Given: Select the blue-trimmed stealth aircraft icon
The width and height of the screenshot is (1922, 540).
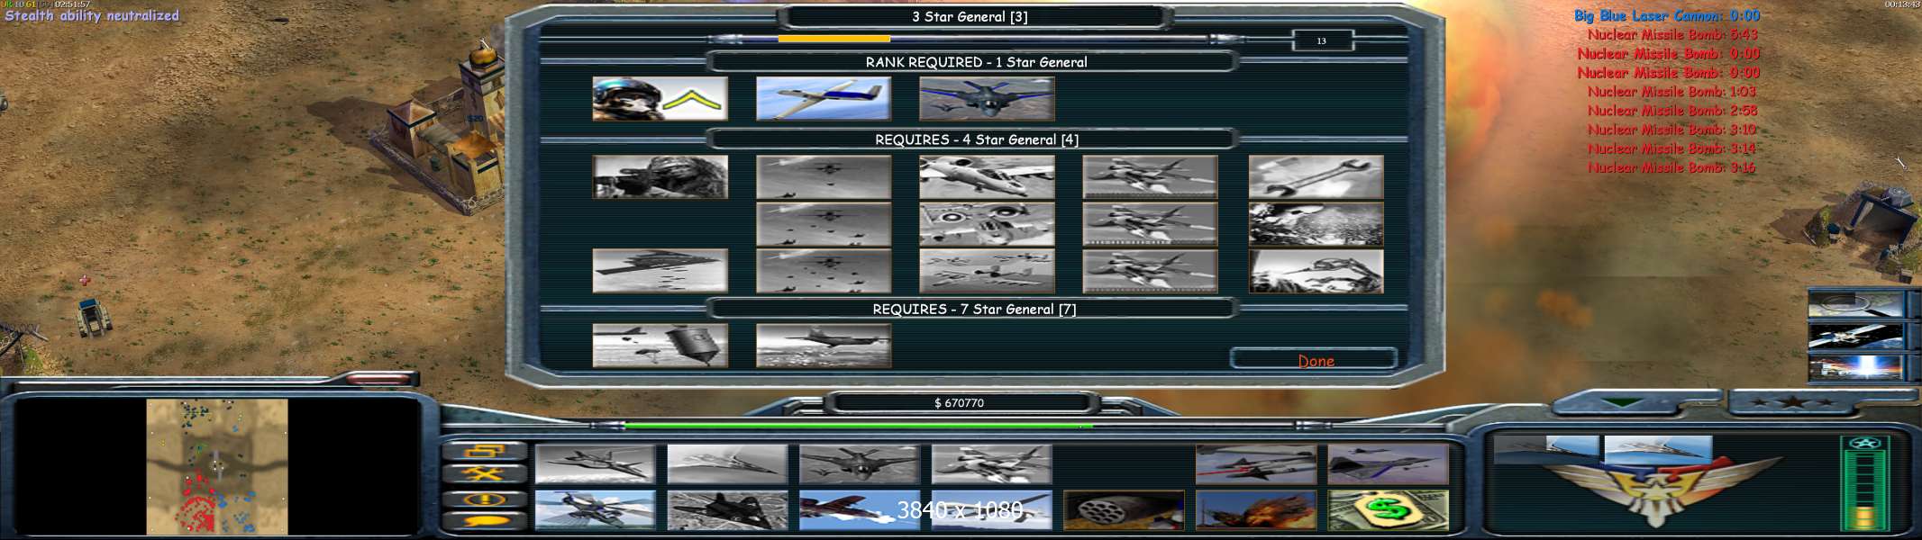Looking at the screenshot, I should [x=1388, y=464].
